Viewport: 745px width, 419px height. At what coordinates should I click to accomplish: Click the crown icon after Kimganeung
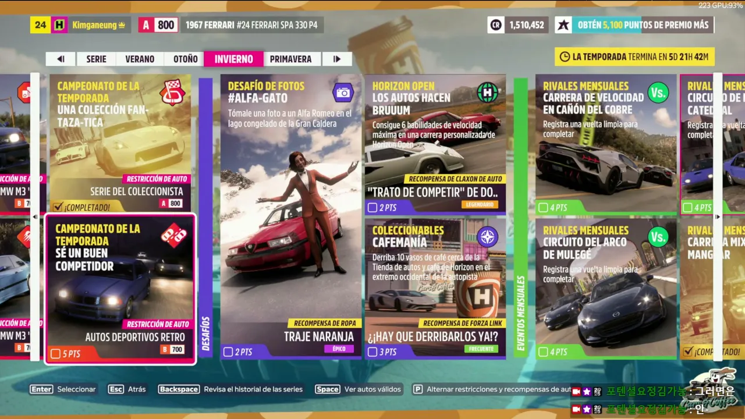click(x=122, y=25)
